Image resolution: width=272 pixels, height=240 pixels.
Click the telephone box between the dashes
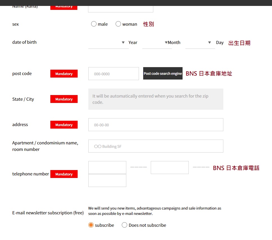170,168
